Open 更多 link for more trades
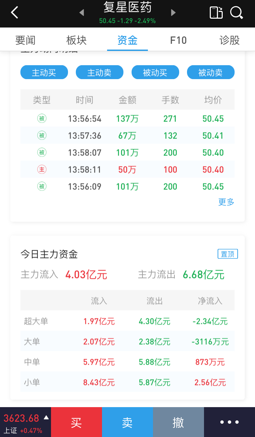 pyautogui.click(x=226, y=202)
